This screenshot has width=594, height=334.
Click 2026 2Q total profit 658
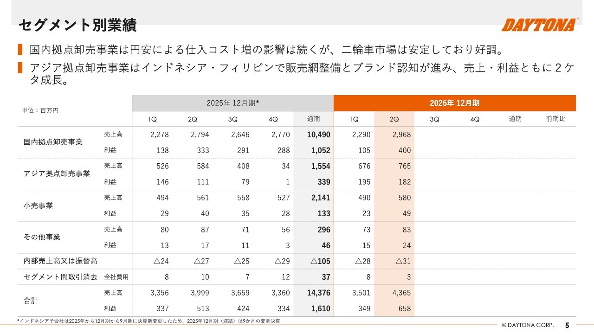click(x=405, y=308)
